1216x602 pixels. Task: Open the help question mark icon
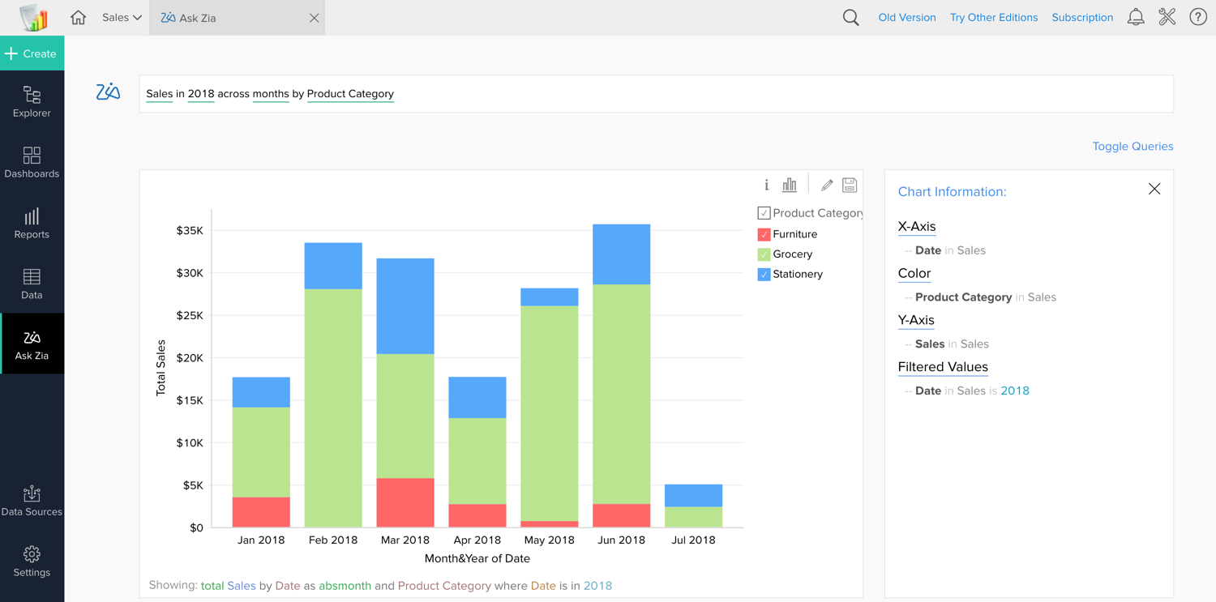pos(1198,17)
